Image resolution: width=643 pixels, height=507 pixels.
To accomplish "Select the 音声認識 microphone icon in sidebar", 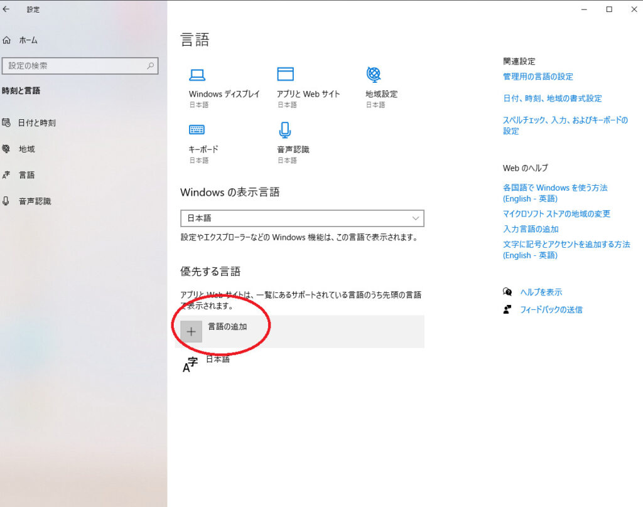I will [x=6, y=201].
